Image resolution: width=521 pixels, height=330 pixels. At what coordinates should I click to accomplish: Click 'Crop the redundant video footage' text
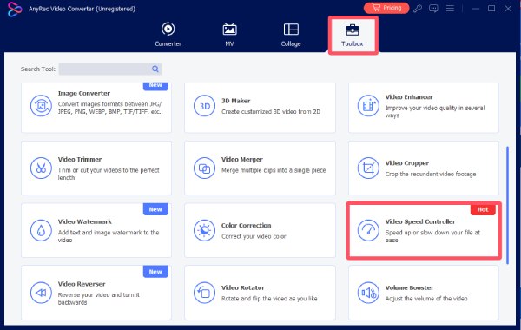[x=431, y=174]
